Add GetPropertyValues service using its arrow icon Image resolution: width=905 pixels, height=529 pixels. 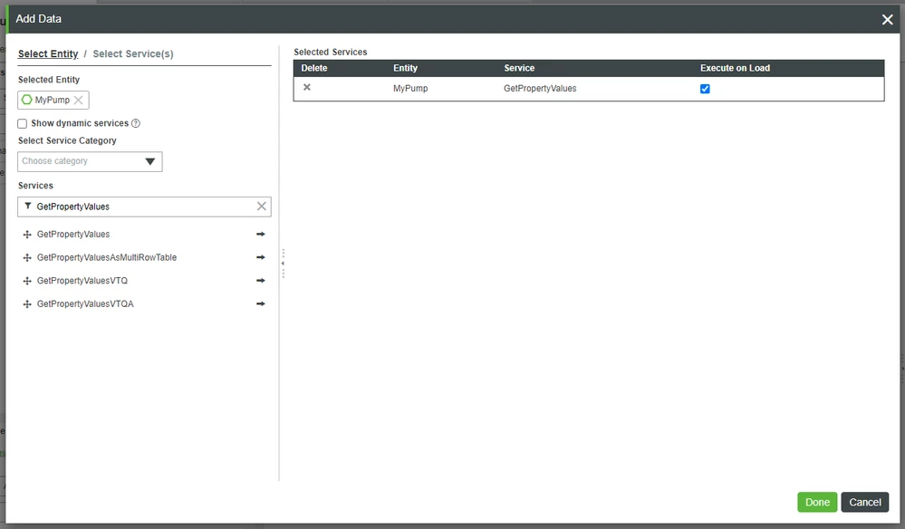261,234
